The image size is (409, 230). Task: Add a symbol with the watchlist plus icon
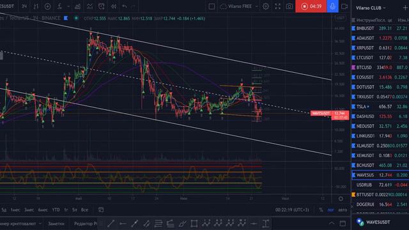click(x=405, y=8)
